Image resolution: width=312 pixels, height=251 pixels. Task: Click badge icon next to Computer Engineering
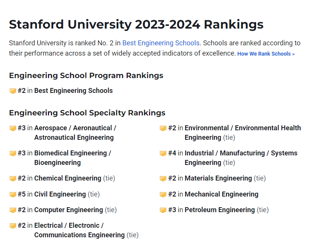13,210
